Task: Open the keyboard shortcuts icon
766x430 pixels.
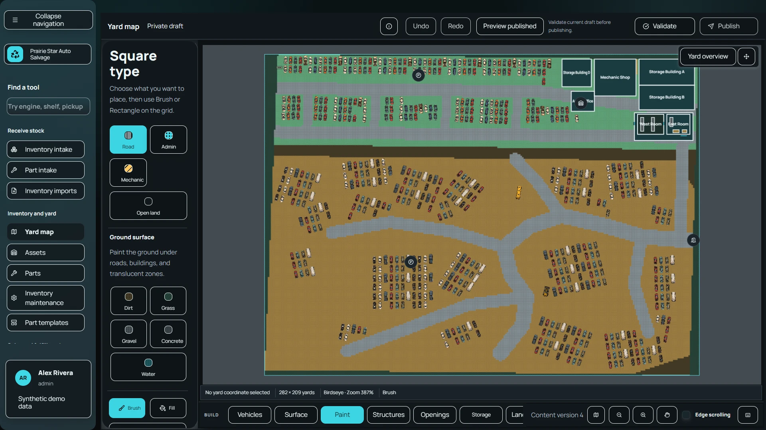Action: 748,415
